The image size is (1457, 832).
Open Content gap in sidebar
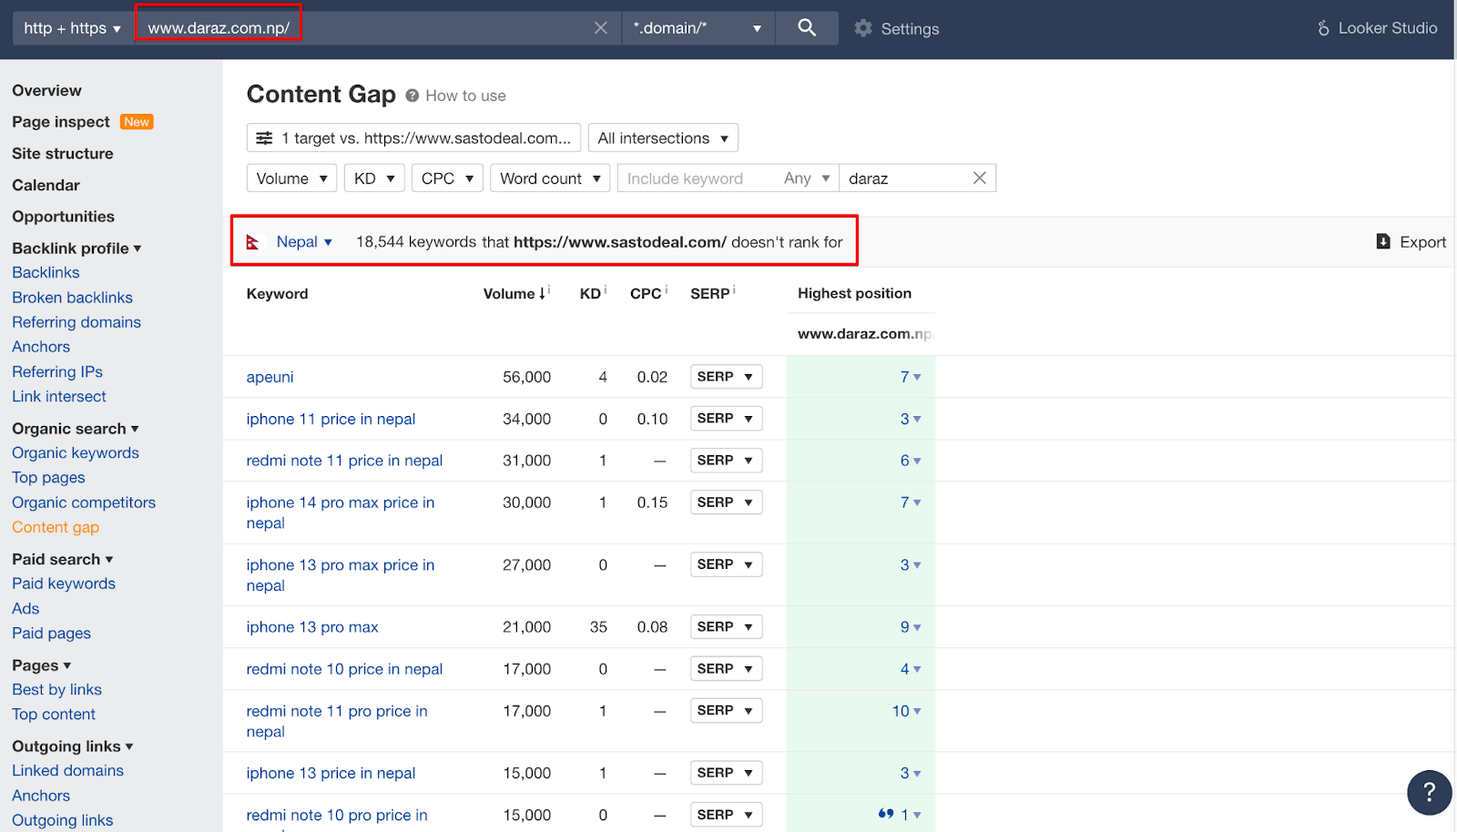click(56, 527)
